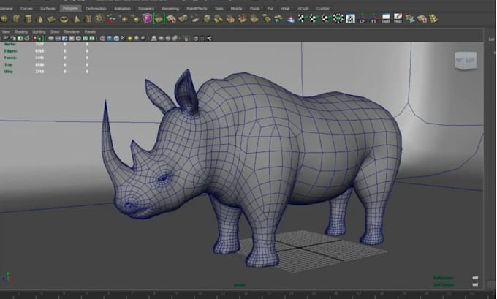Click the FT freeze transformations shelf icon

[374, 19]
